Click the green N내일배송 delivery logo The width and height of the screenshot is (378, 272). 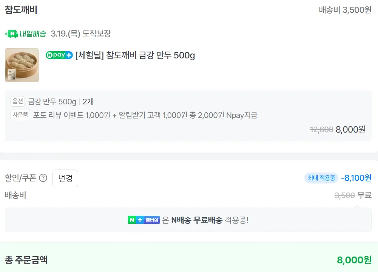point(26,34)
